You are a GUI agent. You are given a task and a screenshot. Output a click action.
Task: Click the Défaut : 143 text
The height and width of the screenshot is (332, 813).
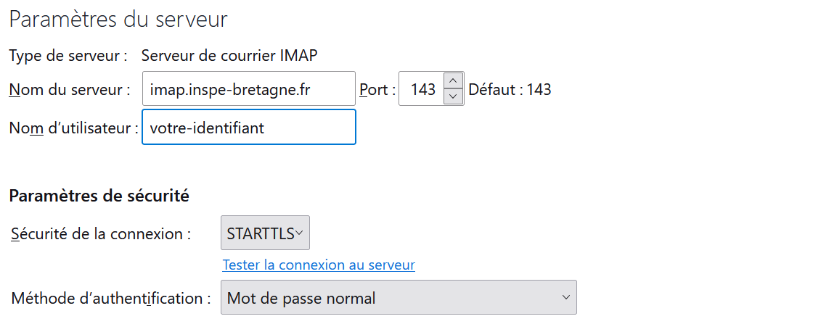pyautogui.click(x=510, y=90)
